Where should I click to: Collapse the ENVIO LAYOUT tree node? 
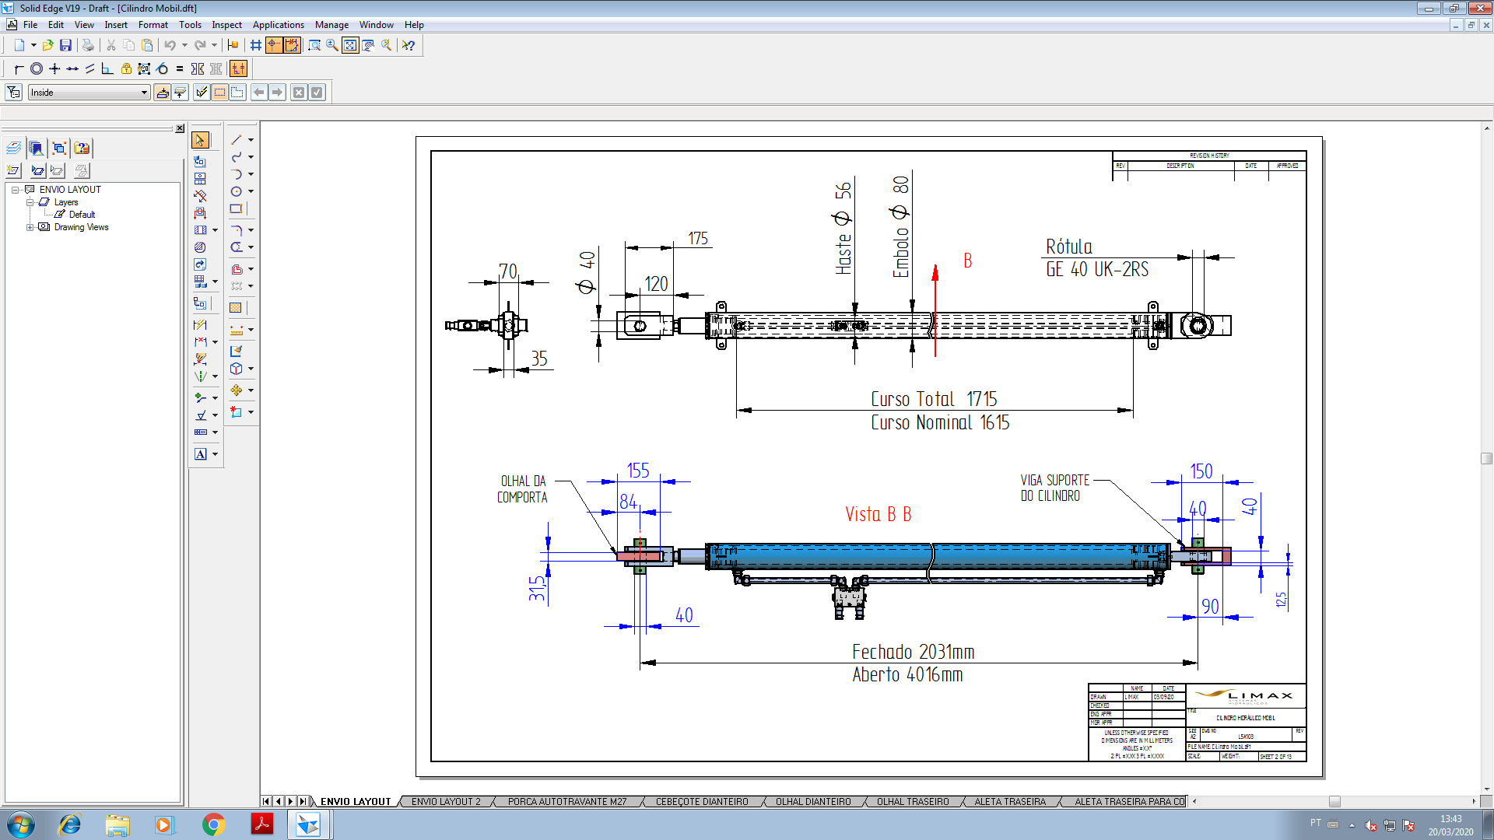pos(15,190)
